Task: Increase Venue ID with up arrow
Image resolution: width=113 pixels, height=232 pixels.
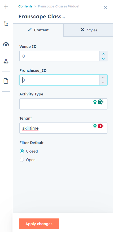Action: click(x=103, y=54)
